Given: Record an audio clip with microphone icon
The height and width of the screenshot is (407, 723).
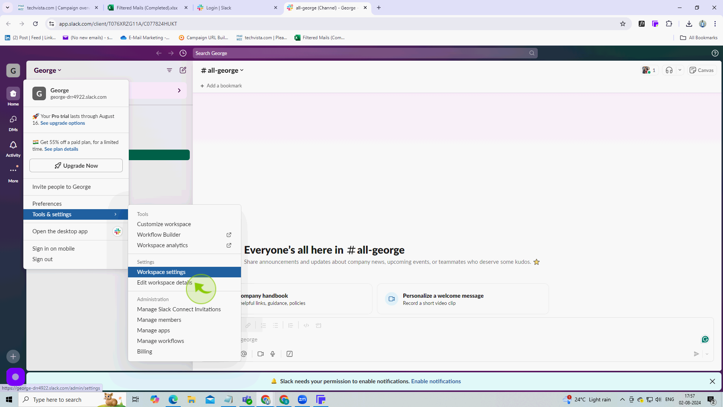Looking at the screenshot, I should tap(273, 354).
